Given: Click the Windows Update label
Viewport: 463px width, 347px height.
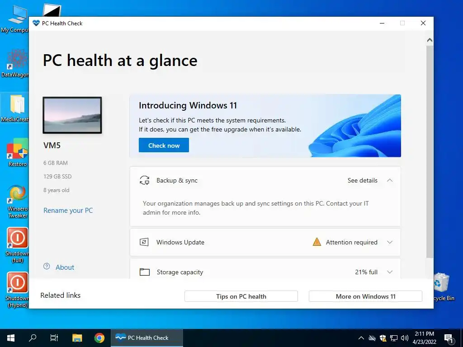Looking at the screenshot, I should (x=180, y=242).
